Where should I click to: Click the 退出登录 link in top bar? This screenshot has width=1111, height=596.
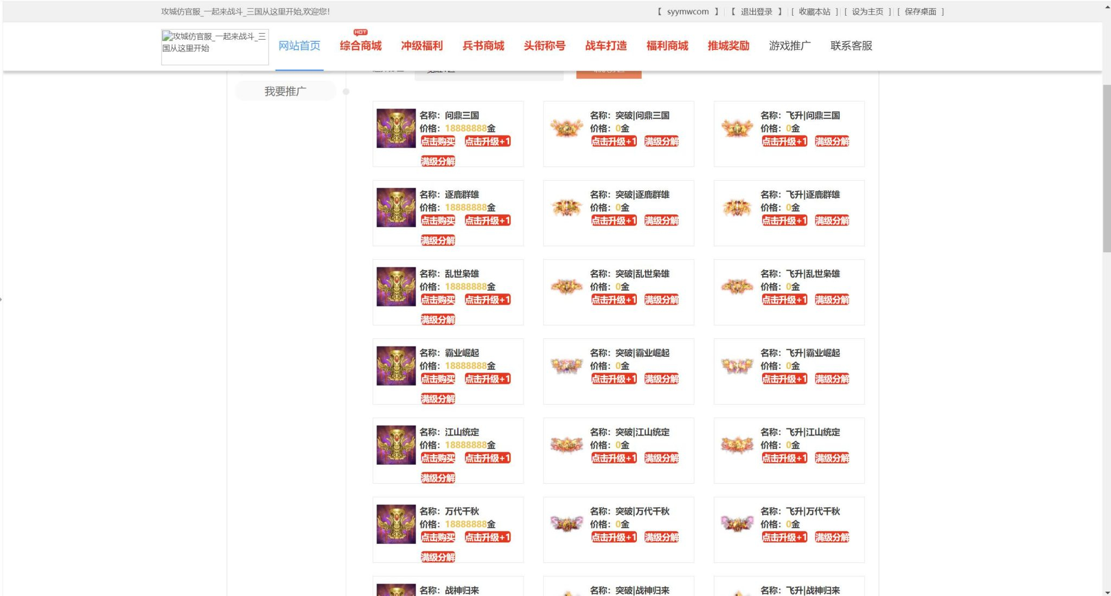756,11
